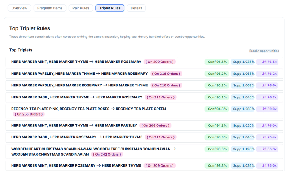Click the Lift 50.0x badge
Image resolution: width=287 pixels, height=171 pixels.
269,109
